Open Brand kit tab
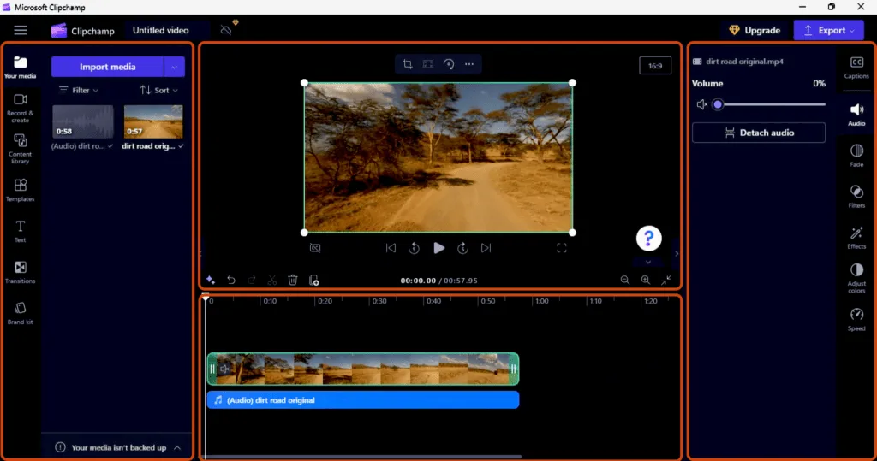Screen dimensions: 877x461 21,313
